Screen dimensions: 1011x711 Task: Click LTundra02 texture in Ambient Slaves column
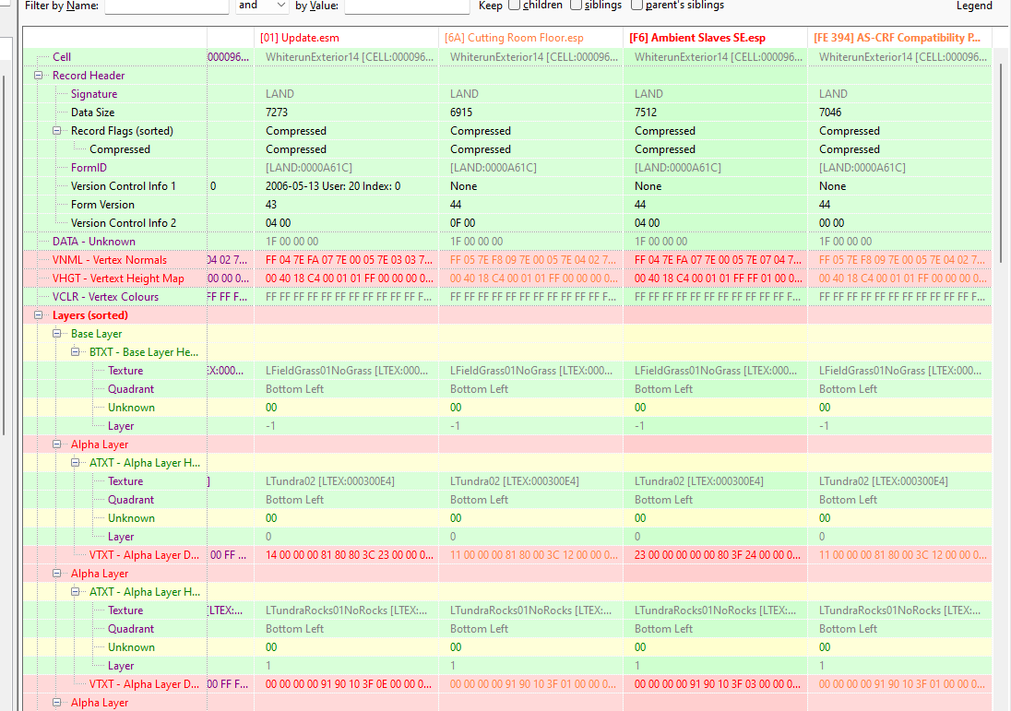click(699, 481)
